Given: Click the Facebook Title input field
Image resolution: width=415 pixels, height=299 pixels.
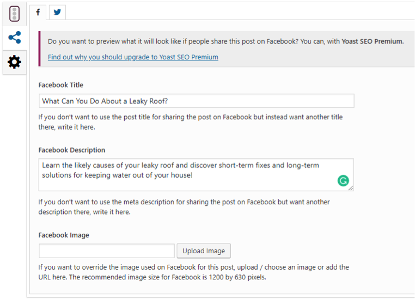Looking at the screenshot, I should pos(197,101).
